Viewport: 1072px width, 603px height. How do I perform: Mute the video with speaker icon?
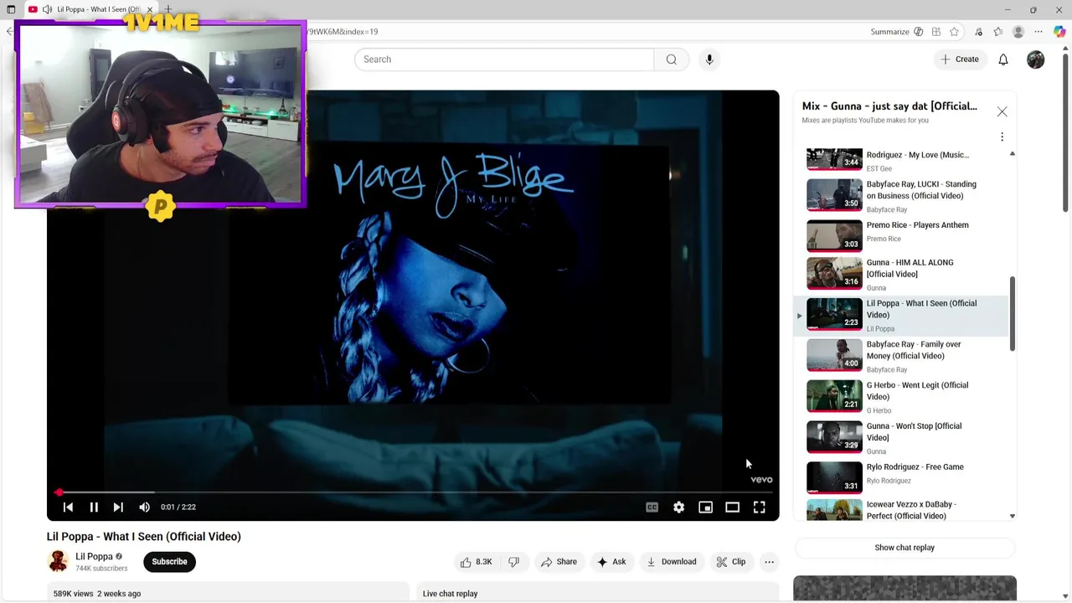144,507
